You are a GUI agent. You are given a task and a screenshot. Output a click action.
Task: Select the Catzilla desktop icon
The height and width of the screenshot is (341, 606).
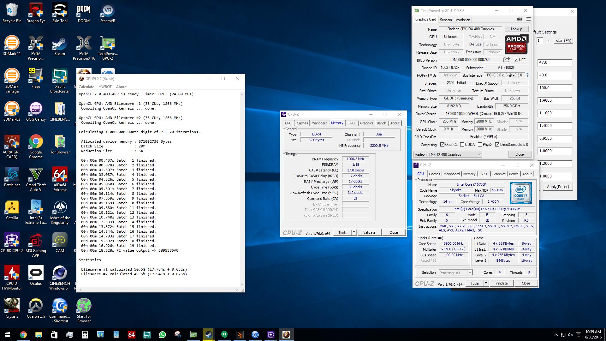pyautogui.click(x=12, y=210)
